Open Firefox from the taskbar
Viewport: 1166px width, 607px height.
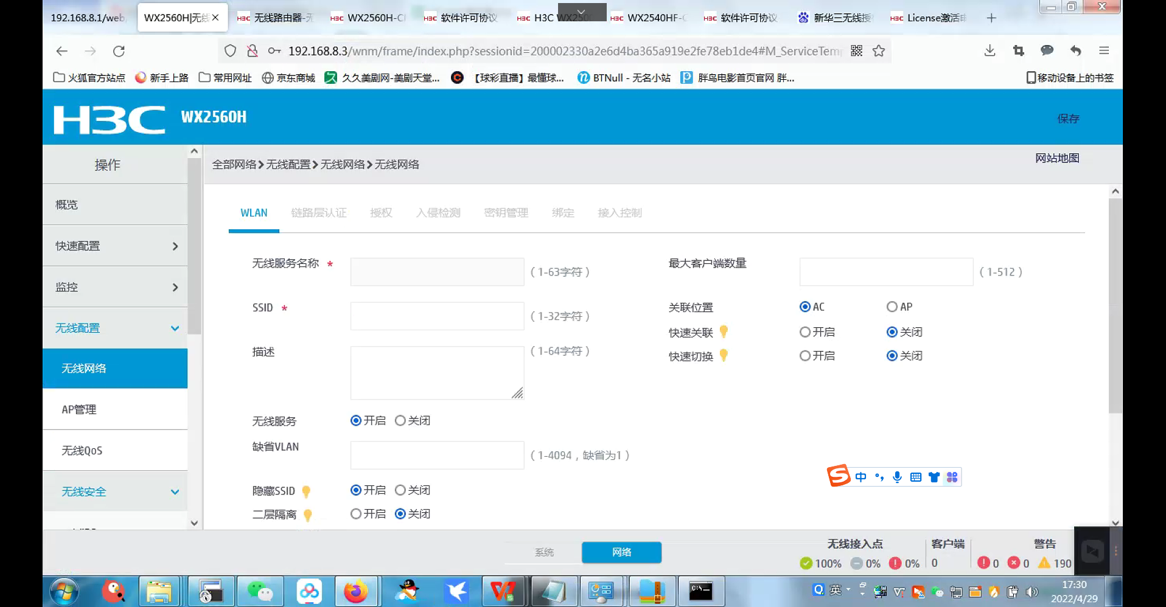pos(355,591)
